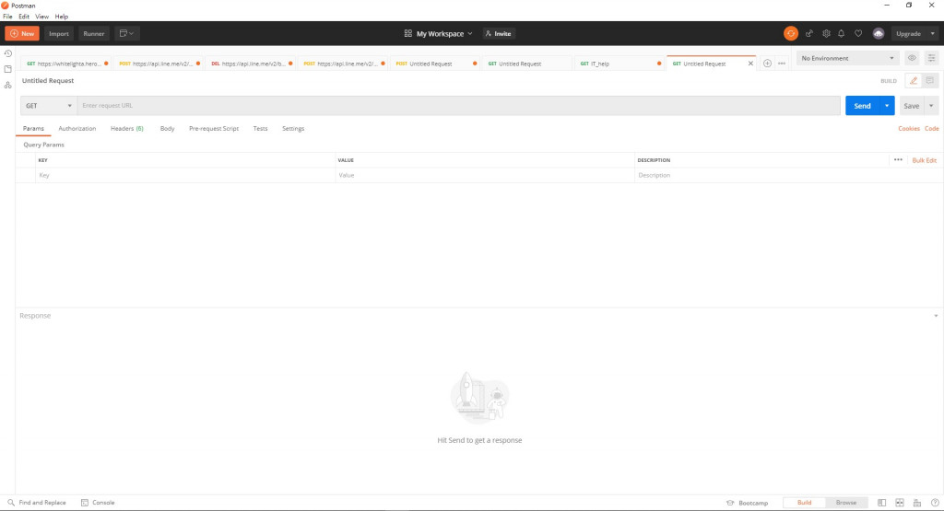Select the Settings tab
This screenshot has width=944, height=511.
click(293, 129)
